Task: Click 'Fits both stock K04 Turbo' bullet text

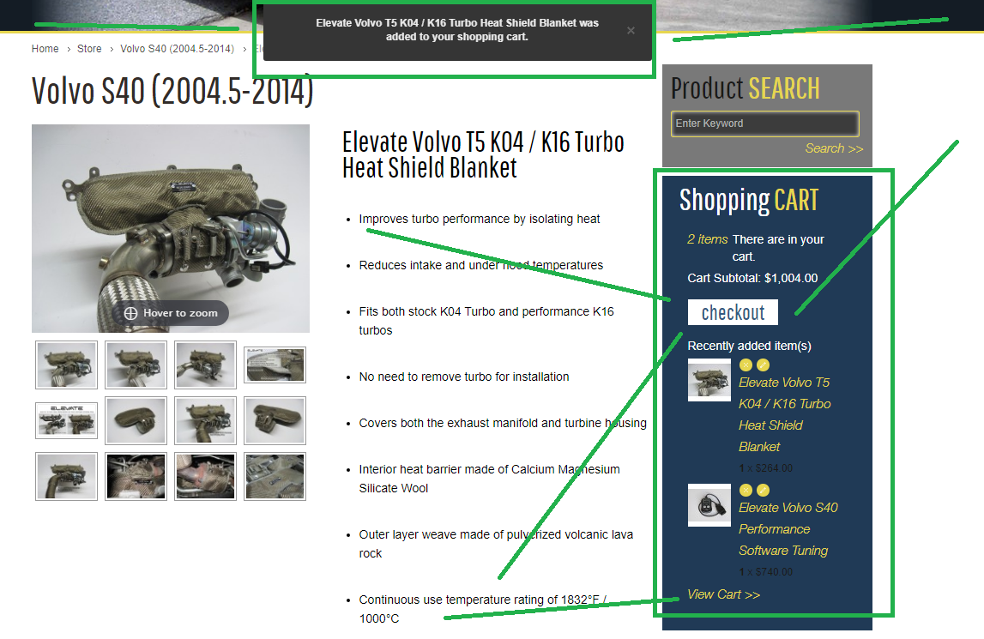Action: coord(486,321)
